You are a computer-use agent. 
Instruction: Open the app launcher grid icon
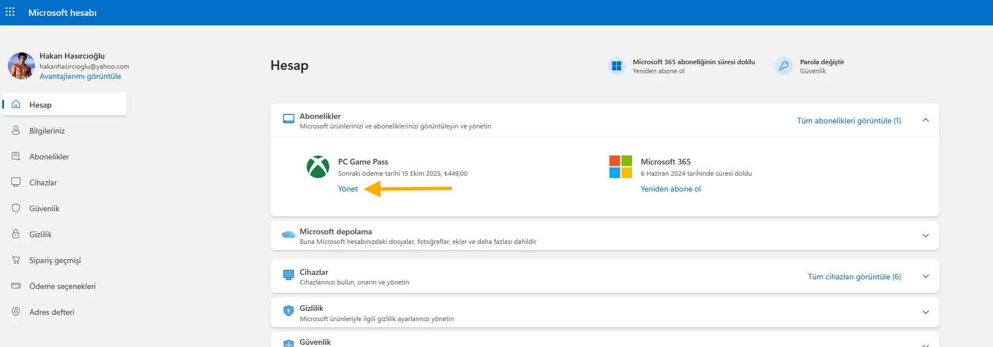(x=10, y=12)
